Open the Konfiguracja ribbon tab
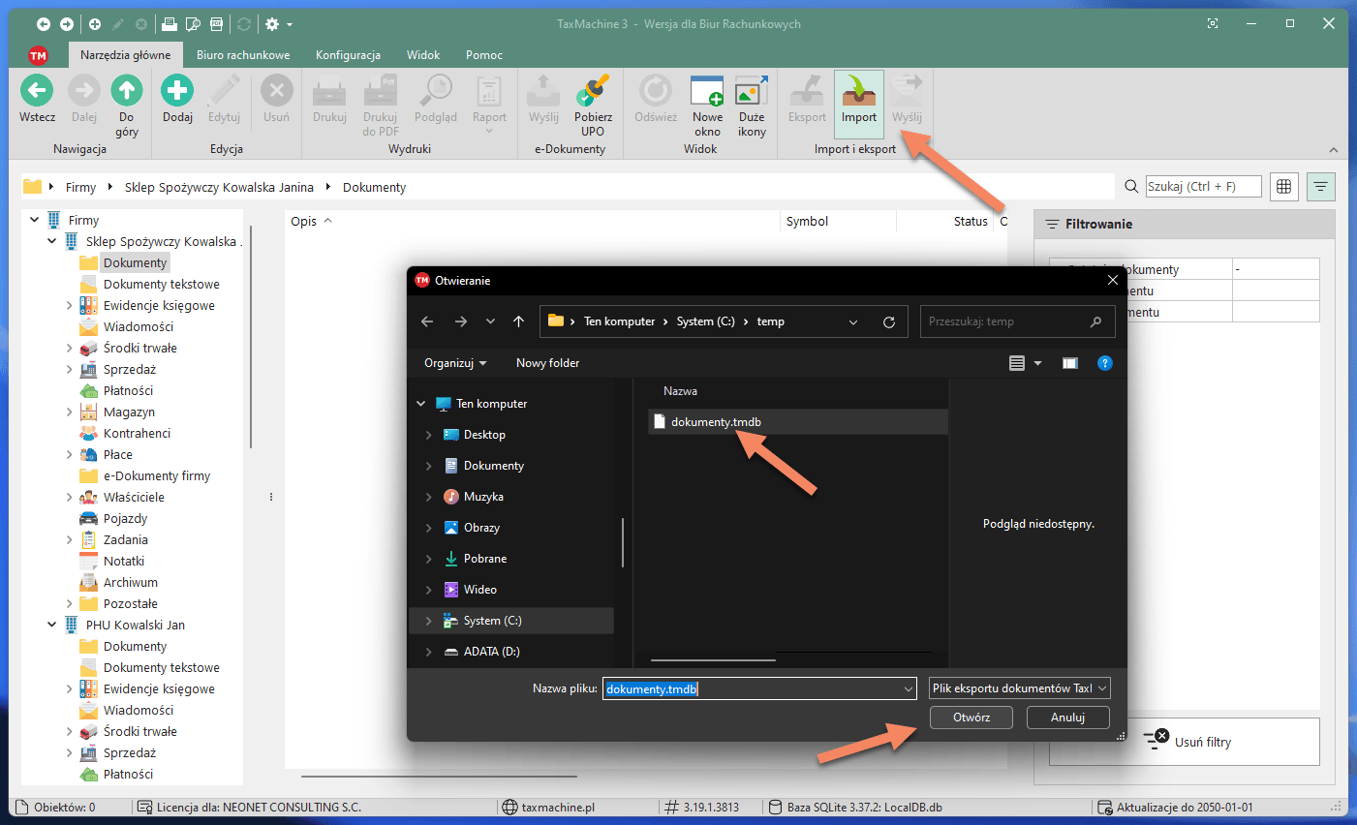 pyautogui.click(x=348, y=55)
